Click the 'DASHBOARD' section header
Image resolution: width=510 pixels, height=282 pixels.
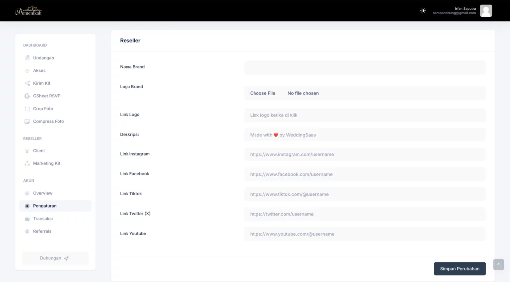[x=35, y=45]
